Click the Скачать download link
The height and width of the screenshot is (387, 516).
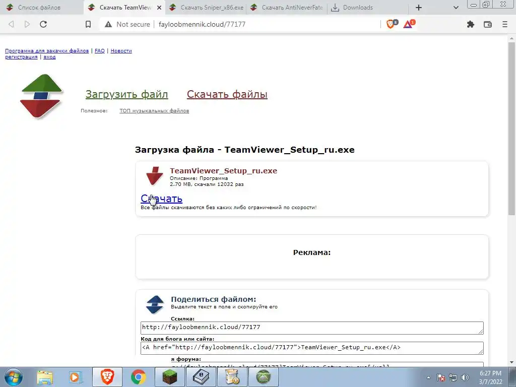click(x=161, y=199)
